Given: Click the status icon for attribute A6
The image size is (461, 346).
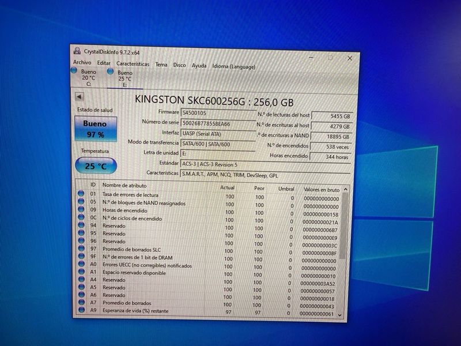Looking at the screenshot, I should coord(81,294).
